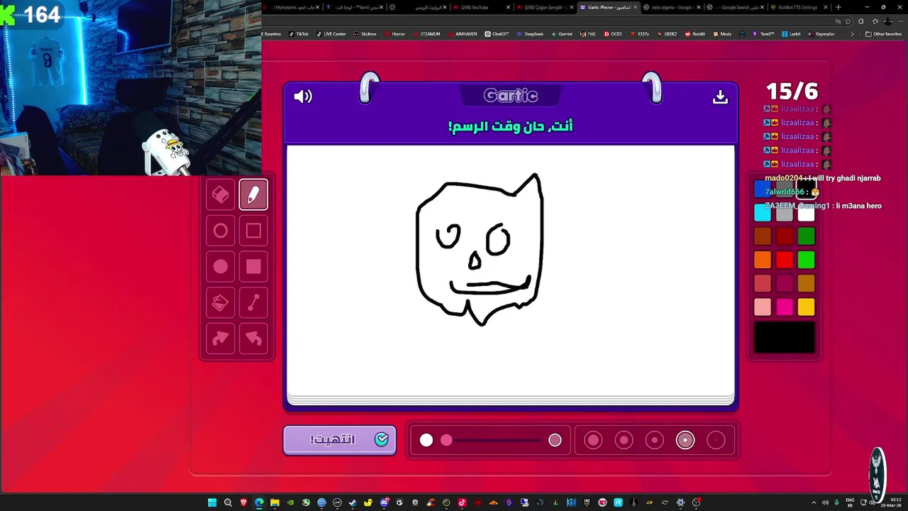The width and height of the screenshot is (908, 511).
Task: Open File Explorer from the taskbar
Action: point(275,502)
